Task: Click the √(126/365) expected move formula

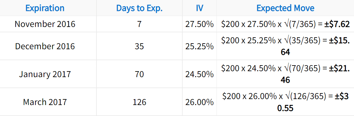Action: point(285,102)
